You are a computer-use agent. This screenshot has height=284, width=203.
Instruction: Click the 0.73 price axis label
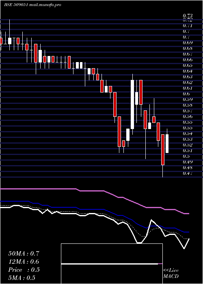[x=188, y=15]
